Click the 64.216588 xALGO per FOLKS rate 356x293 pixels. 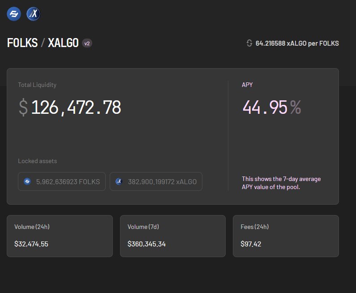[297, 43]
